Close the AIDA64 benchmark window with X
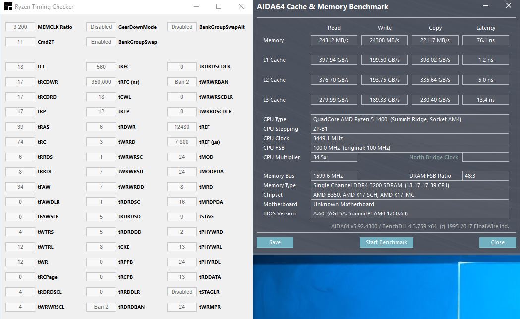The height and width of the screenshot is (319, 520). tap(509, 6)
